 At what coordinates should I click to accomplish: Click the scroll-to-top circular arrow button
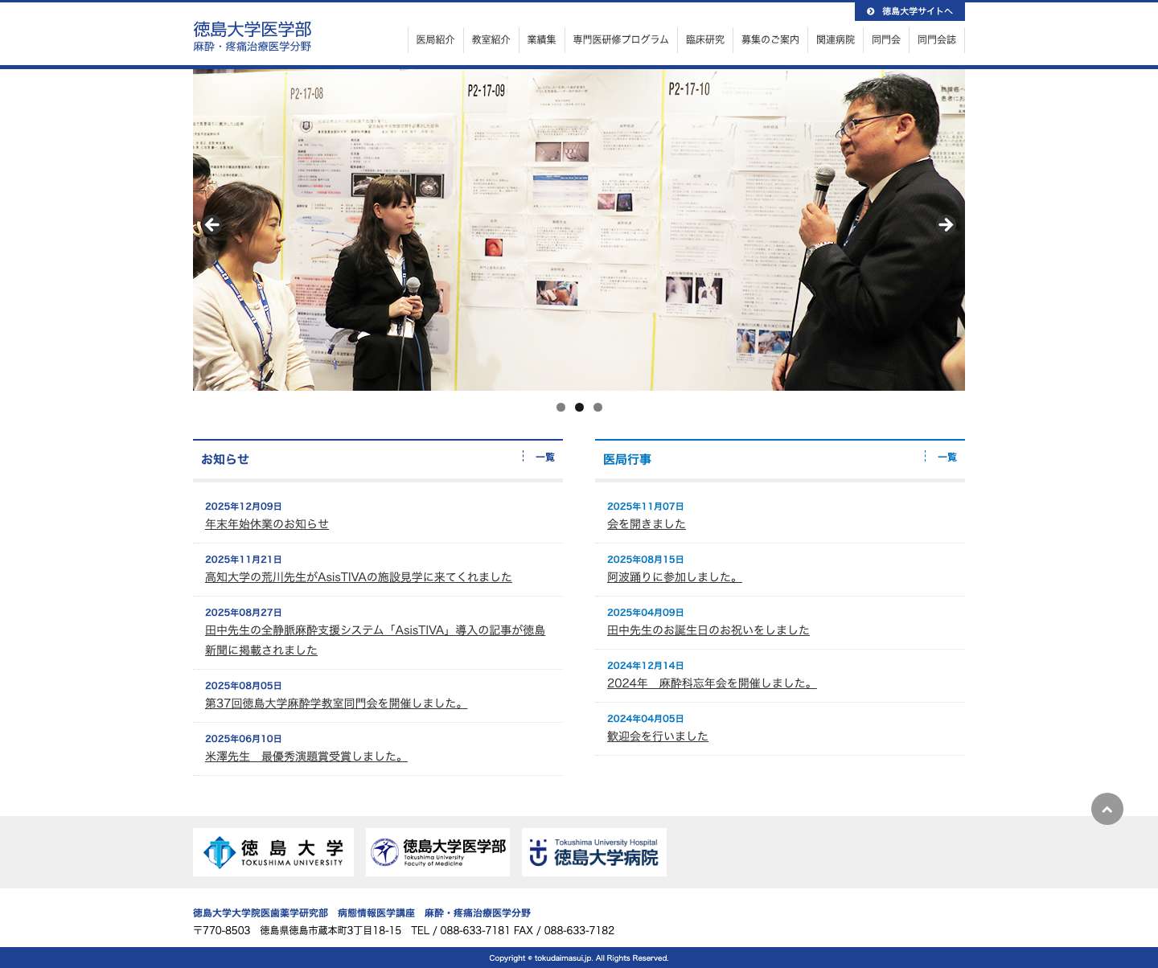click(x=1107, y=809)
